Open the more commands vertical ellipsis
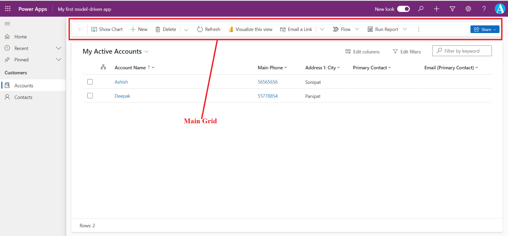The height and width of the screenshot is (236, 508). 418,29
